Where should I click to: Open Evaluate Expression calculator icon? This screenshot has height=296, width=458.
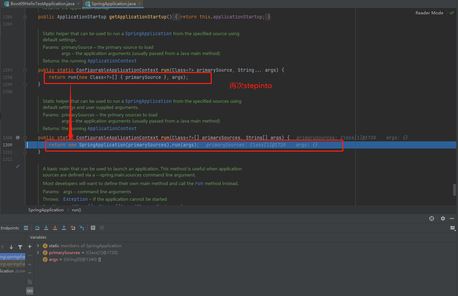(x=93, y=228)
